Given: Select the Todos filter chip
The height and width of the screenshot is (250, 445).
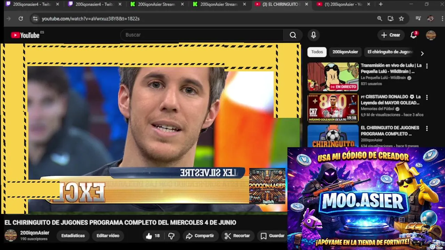Looking at the screenshot, I should pos(317,52).
